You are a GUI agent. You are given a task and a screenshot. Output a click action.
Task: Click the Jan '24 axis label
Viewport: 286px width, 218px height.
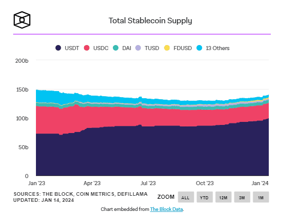(260, 183)
